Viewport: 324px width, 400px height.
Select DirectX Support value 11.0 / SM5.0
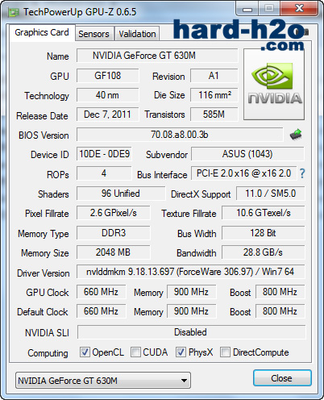(271, 194)
